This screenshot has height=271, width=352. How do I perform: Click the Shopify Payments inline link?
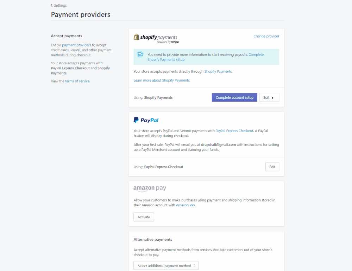pyautogui.click(x=218, y=71)
